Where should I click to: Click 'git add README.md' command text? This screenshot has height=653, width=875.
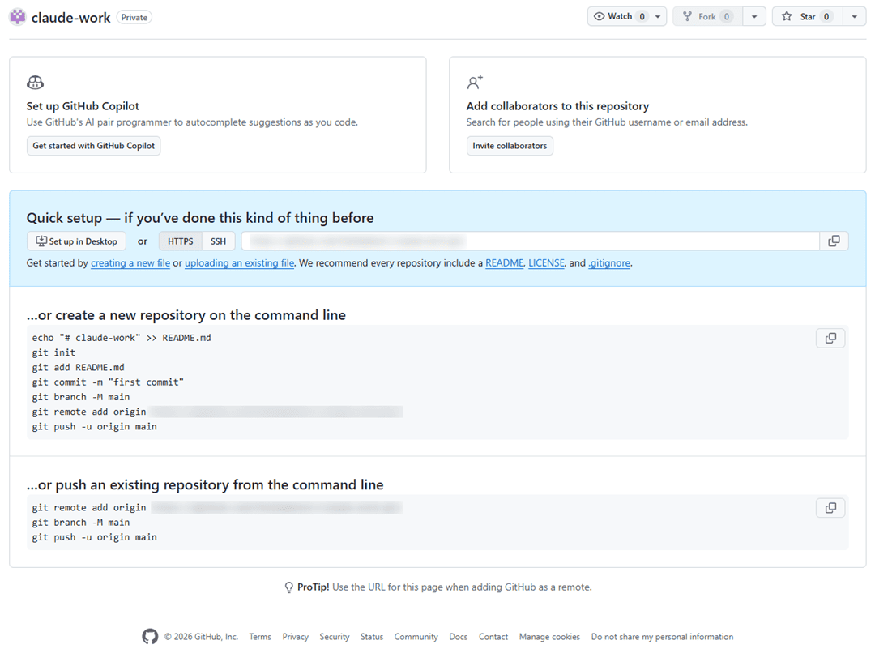click(78, 367)
